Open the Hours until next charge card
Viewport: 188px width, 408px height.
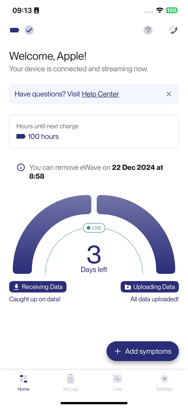[94, 132]
